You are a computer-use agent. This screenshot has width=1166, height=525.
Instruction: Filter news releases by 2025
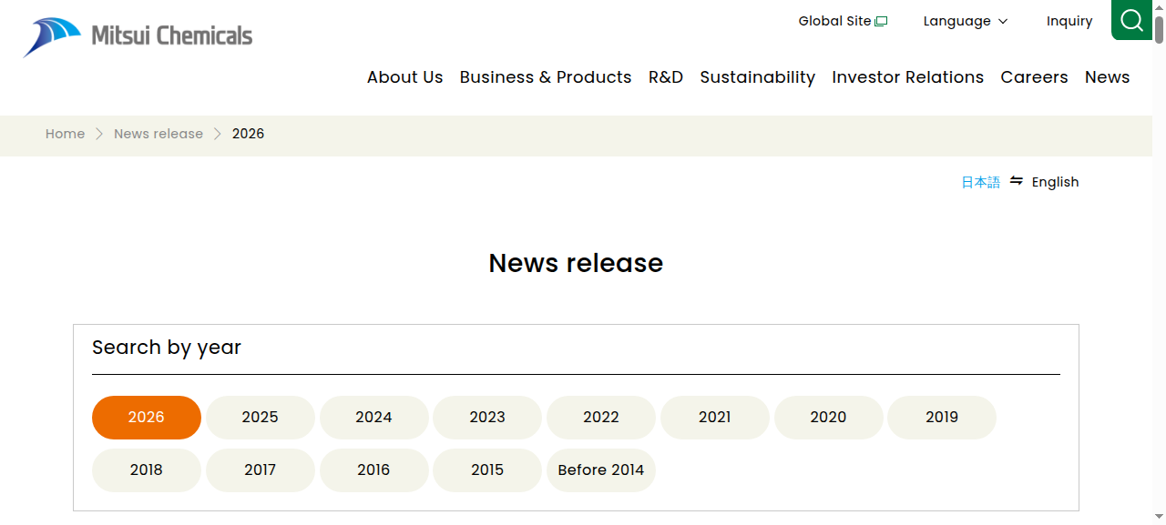tap(261, 418)
